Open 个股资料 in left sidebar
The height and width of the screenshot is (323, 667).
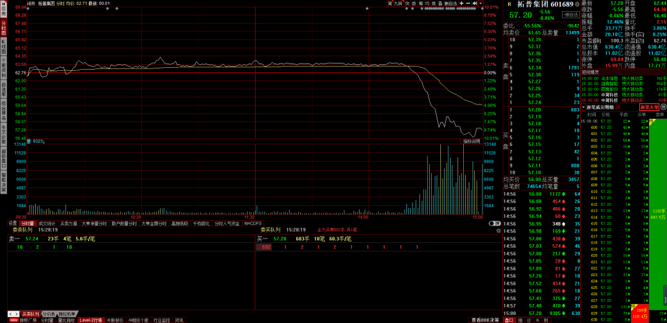coord(4,69)
